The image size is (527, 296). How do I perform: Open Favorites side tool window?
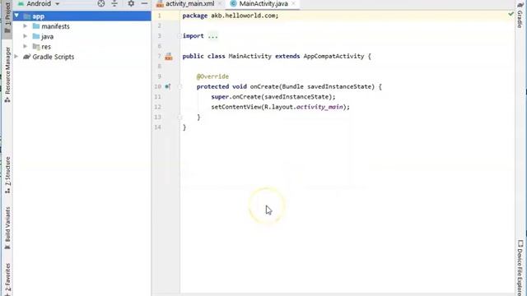pyautogui.click(x=7, y=280)
